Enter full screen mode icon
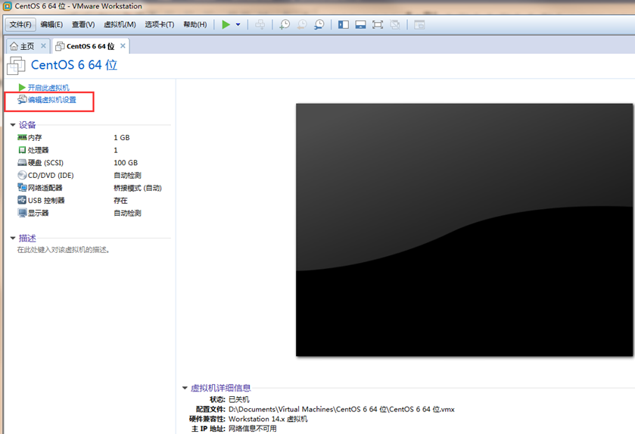The height and width of the screenshot is (434, 635). 378,25
